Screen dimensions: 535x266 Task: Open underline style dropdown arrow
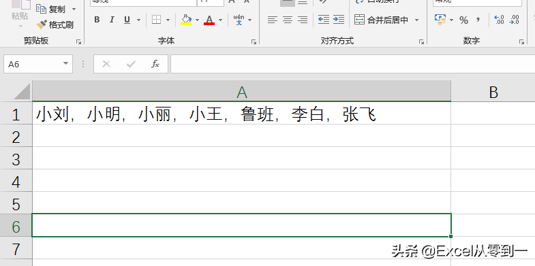tap(138, 20)
